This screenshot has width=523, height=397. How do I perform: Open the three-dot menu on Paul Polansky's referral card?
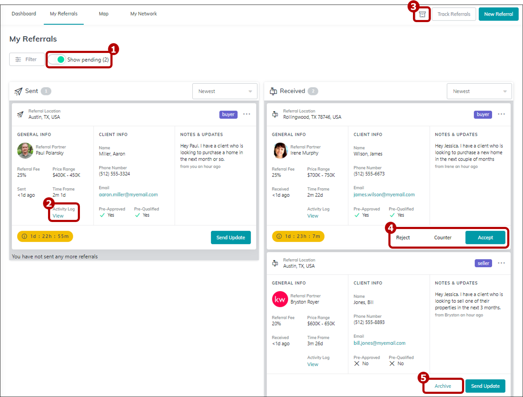click(x=247, y=114)
